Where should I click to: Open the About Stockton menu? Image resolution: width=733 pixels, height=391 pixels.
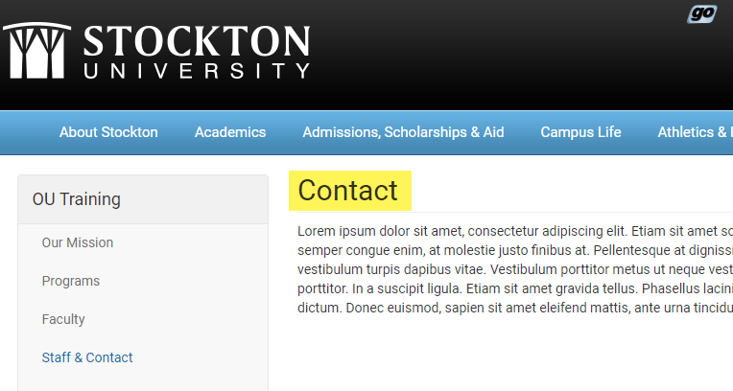(x=108, y=132)
